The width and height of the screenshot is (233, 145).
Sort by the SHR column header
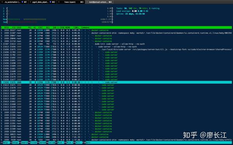(x=54, y=27)
